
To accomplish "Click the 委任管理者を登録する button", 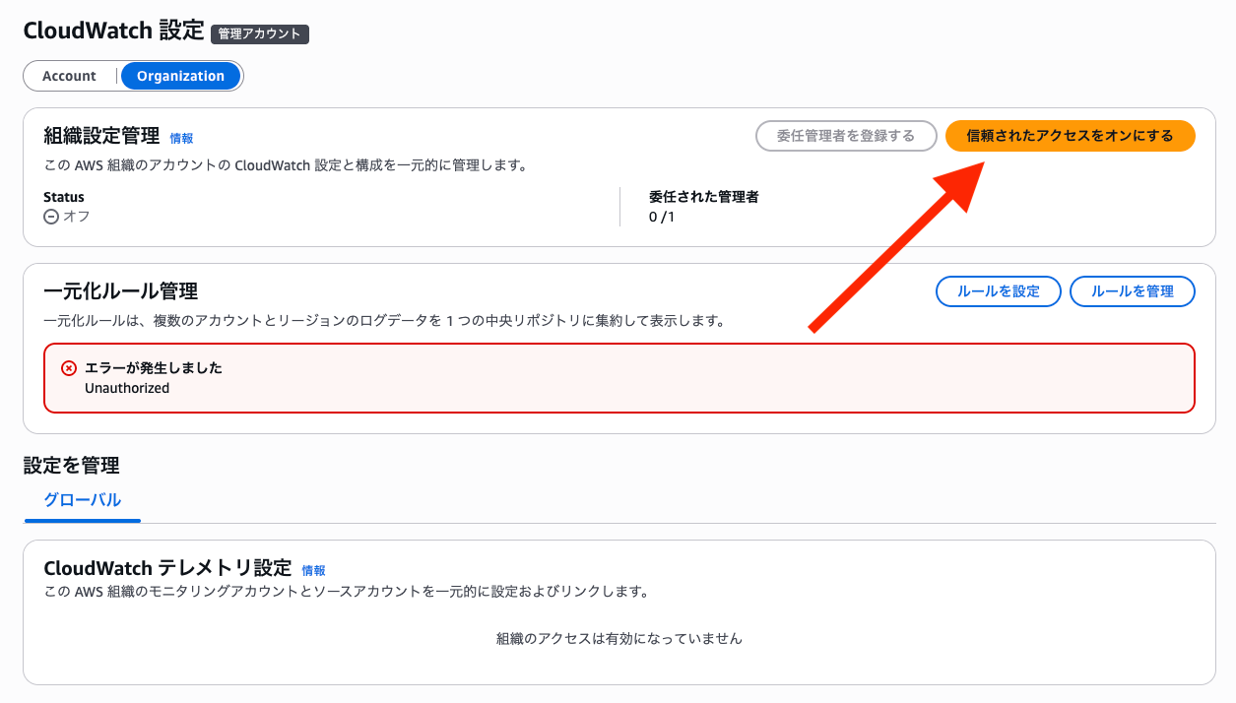I will pyautogui.click(x=846, y=136).
